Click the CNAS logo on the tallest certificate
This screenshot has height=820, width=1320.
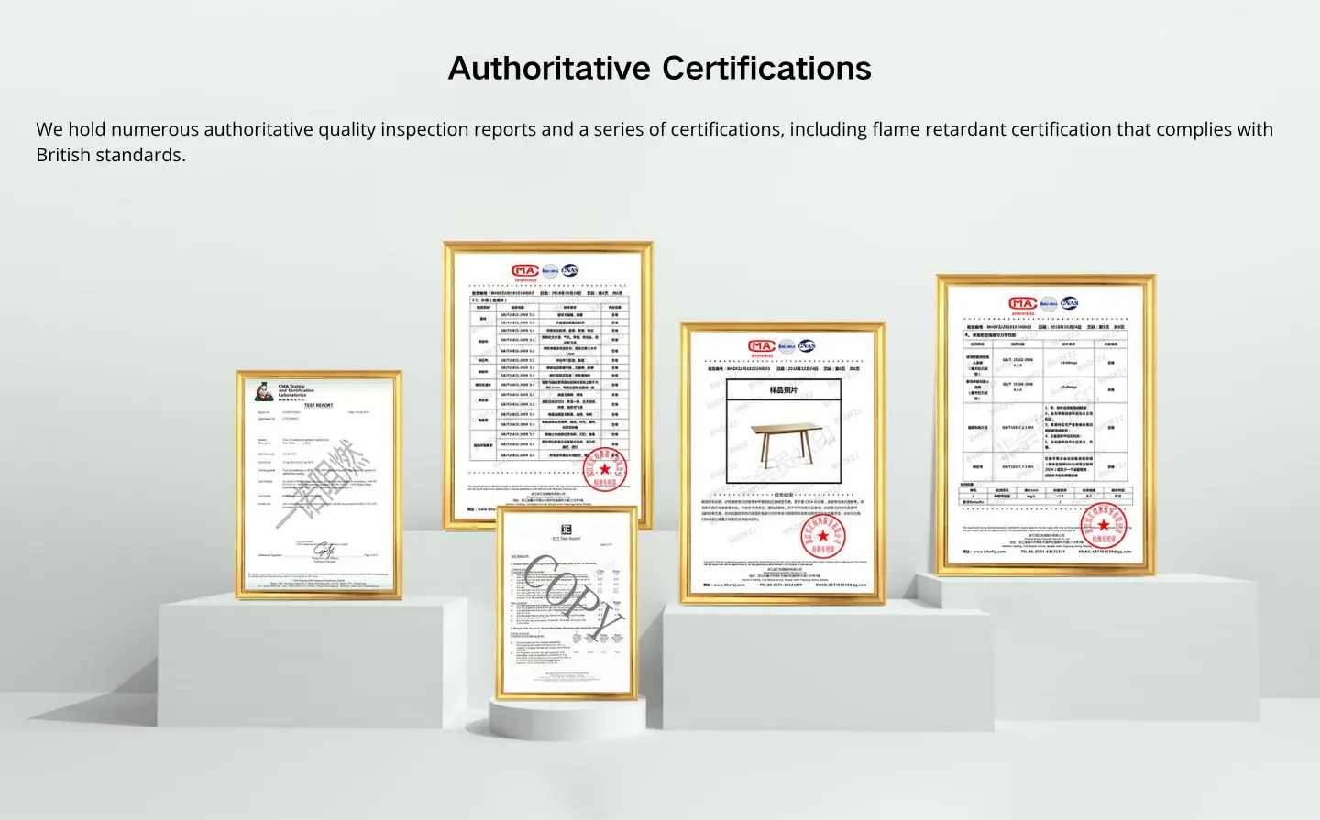(570, 270)
